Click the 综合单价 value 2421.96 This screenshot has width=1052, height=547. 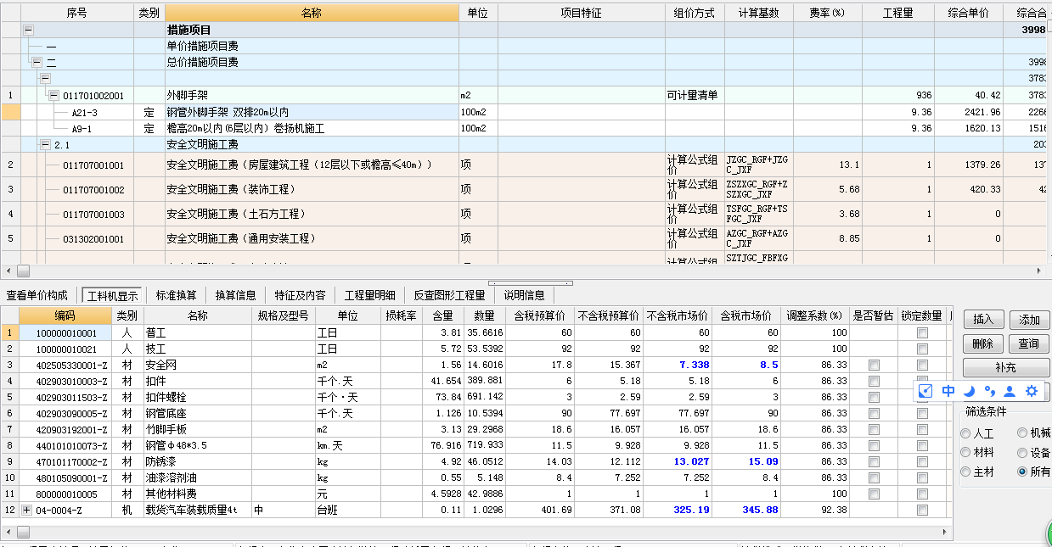[968, 112]
